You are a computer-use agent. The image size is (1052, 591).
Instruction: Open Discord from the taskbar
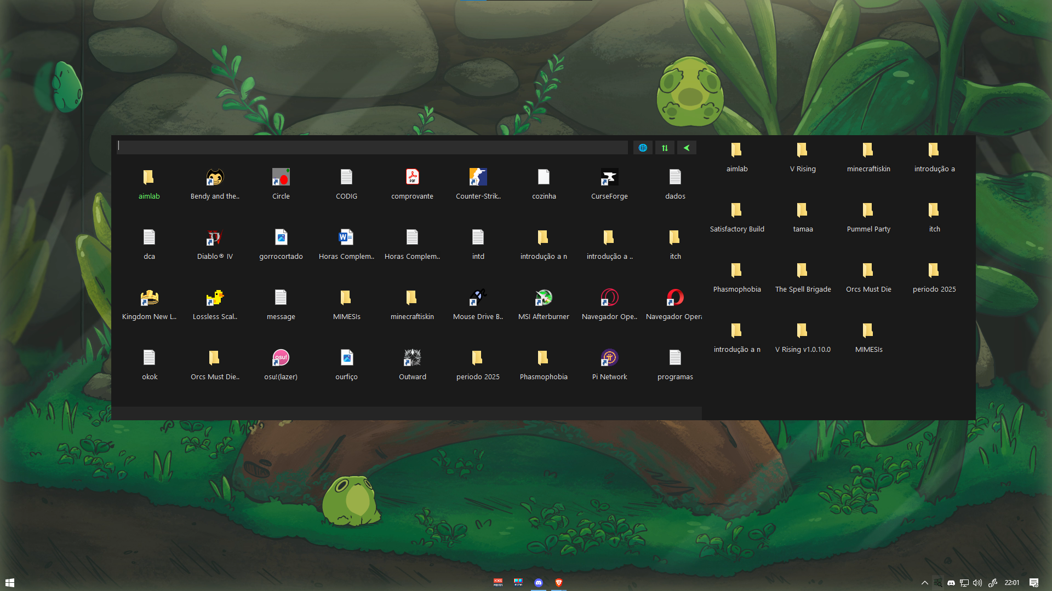point(539,583)
